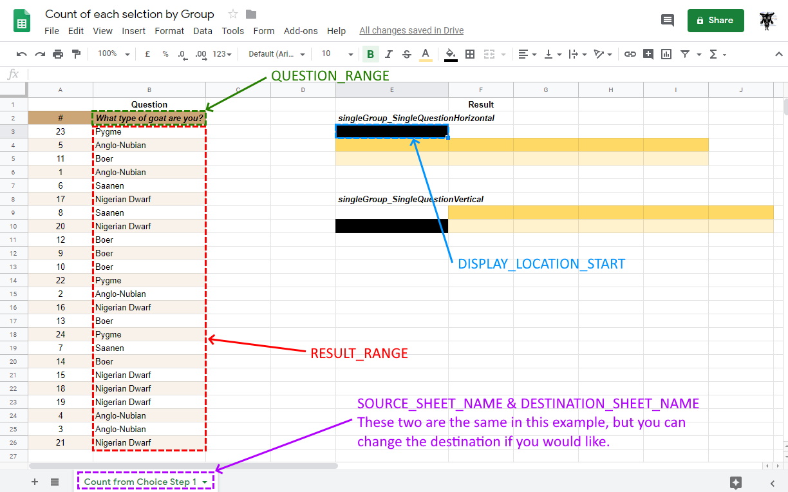This screenshot has width=788, height=492.
Task: Open the all sheets list
Action: point(55,482)
